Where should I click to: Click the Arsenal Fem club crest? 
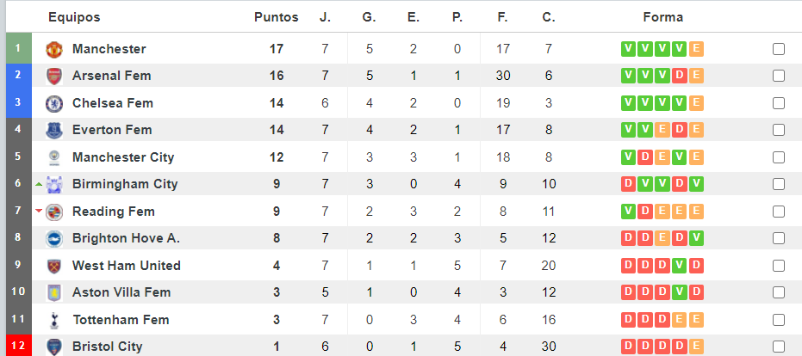(x=54, y=77)
